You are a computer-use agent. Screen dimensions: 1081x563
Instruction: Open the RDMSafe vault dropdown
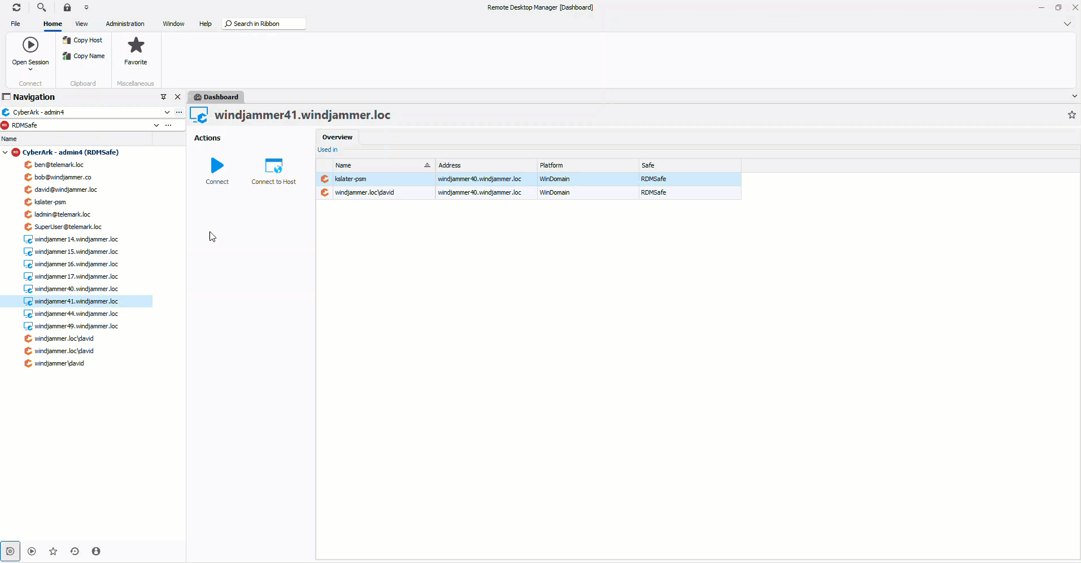(156, 125)
